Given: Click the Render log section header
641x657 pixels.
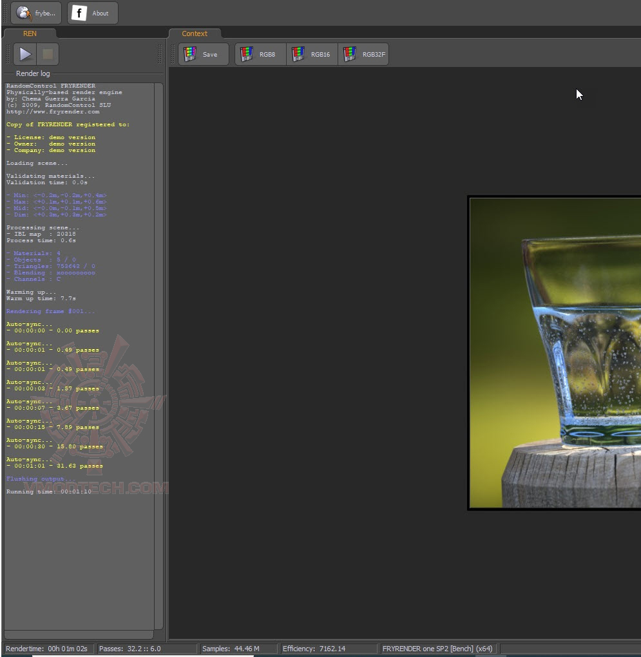Looking at the screenshot, I should click(x=33, y=73).
